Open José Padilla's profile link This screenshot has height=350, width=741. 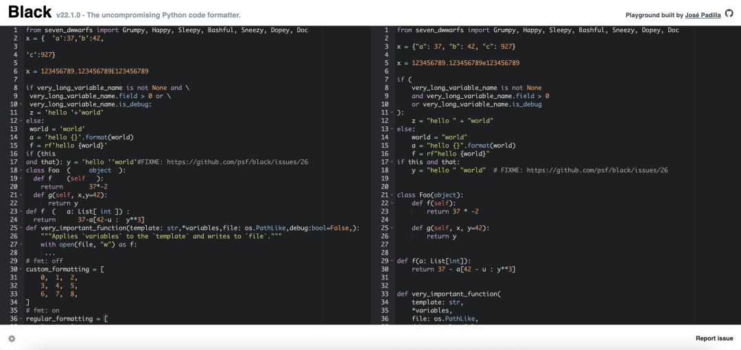(703, 15)
